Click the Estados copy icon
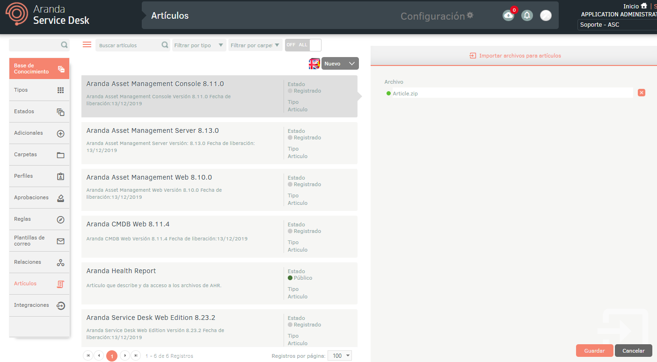This screenshot has height=362, width=657. (x=60, y=112)
